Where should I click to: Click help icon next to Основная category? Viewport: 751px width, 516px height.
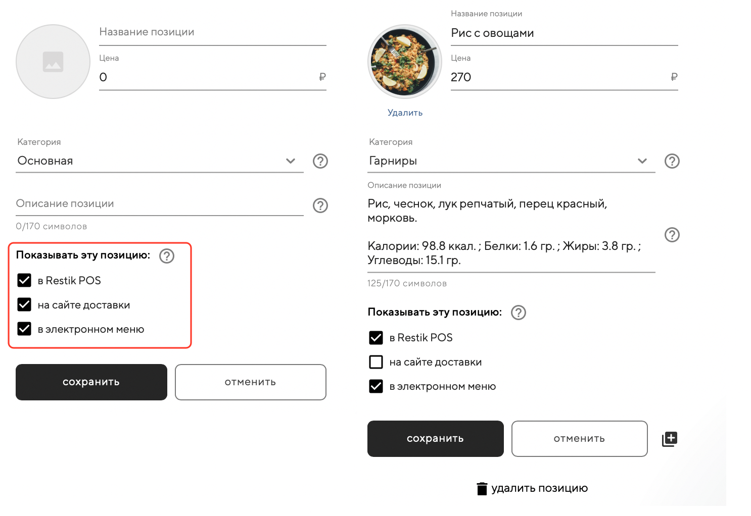coord(320,161)
